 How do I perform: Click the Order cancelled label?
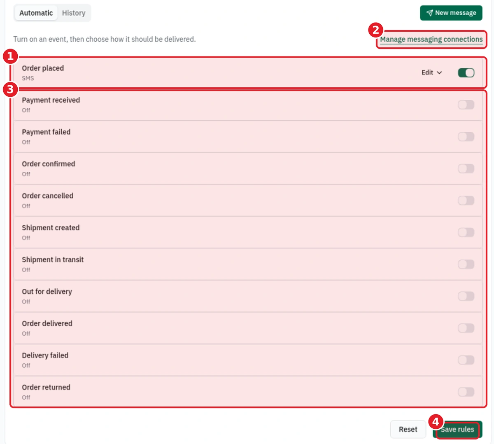[x=48, y=196]
